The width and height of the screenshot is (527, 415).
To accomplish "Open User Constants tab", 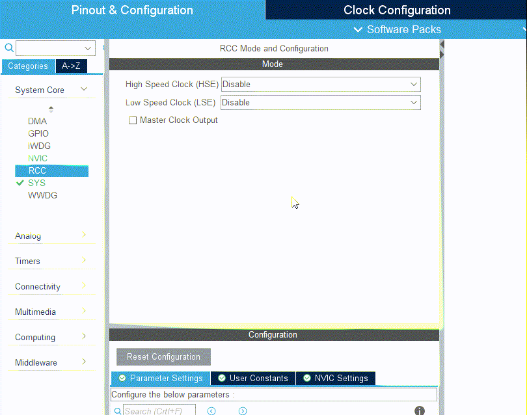I will pyautogui.click(x=253, y=379).
